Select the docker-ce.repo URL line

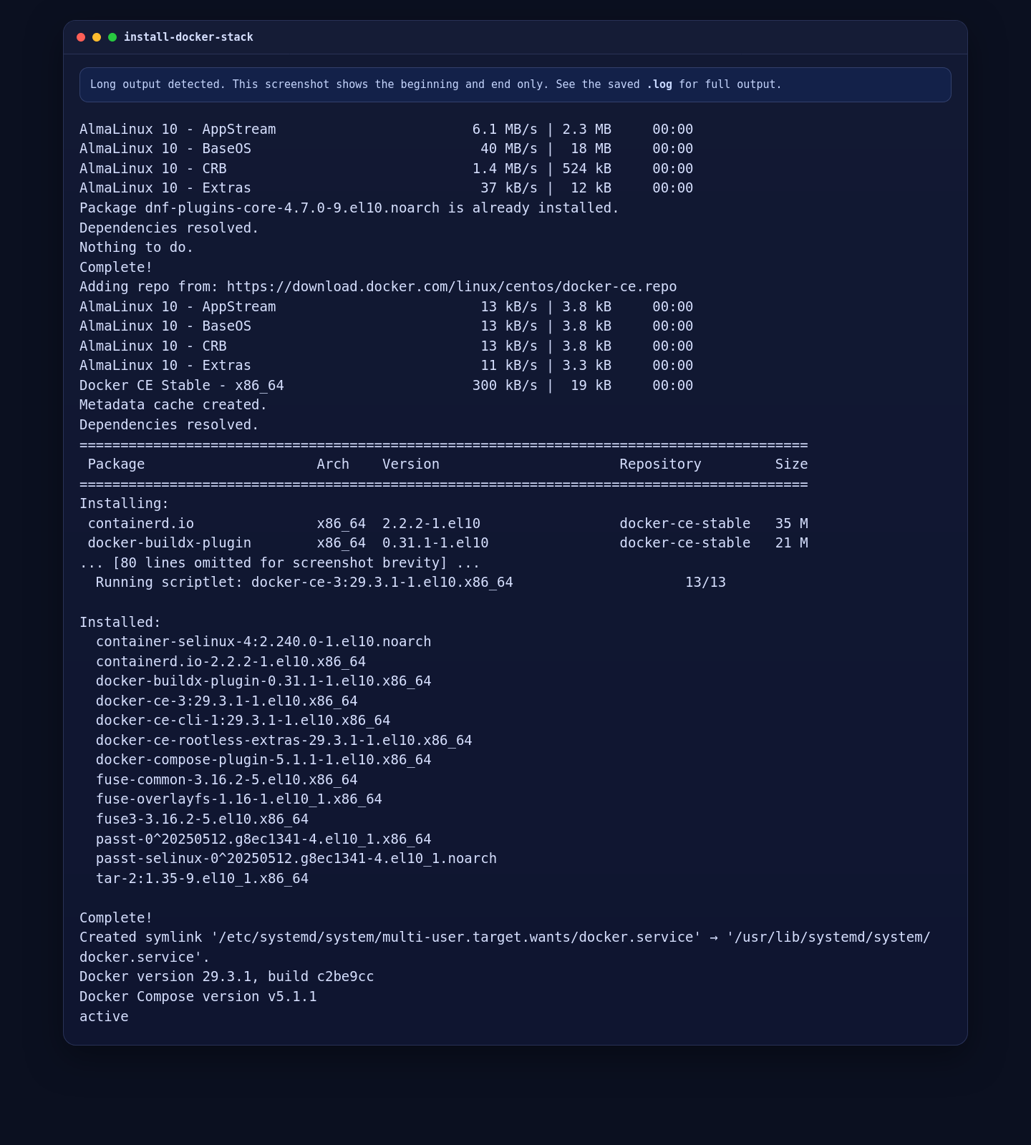click(378, 287)
